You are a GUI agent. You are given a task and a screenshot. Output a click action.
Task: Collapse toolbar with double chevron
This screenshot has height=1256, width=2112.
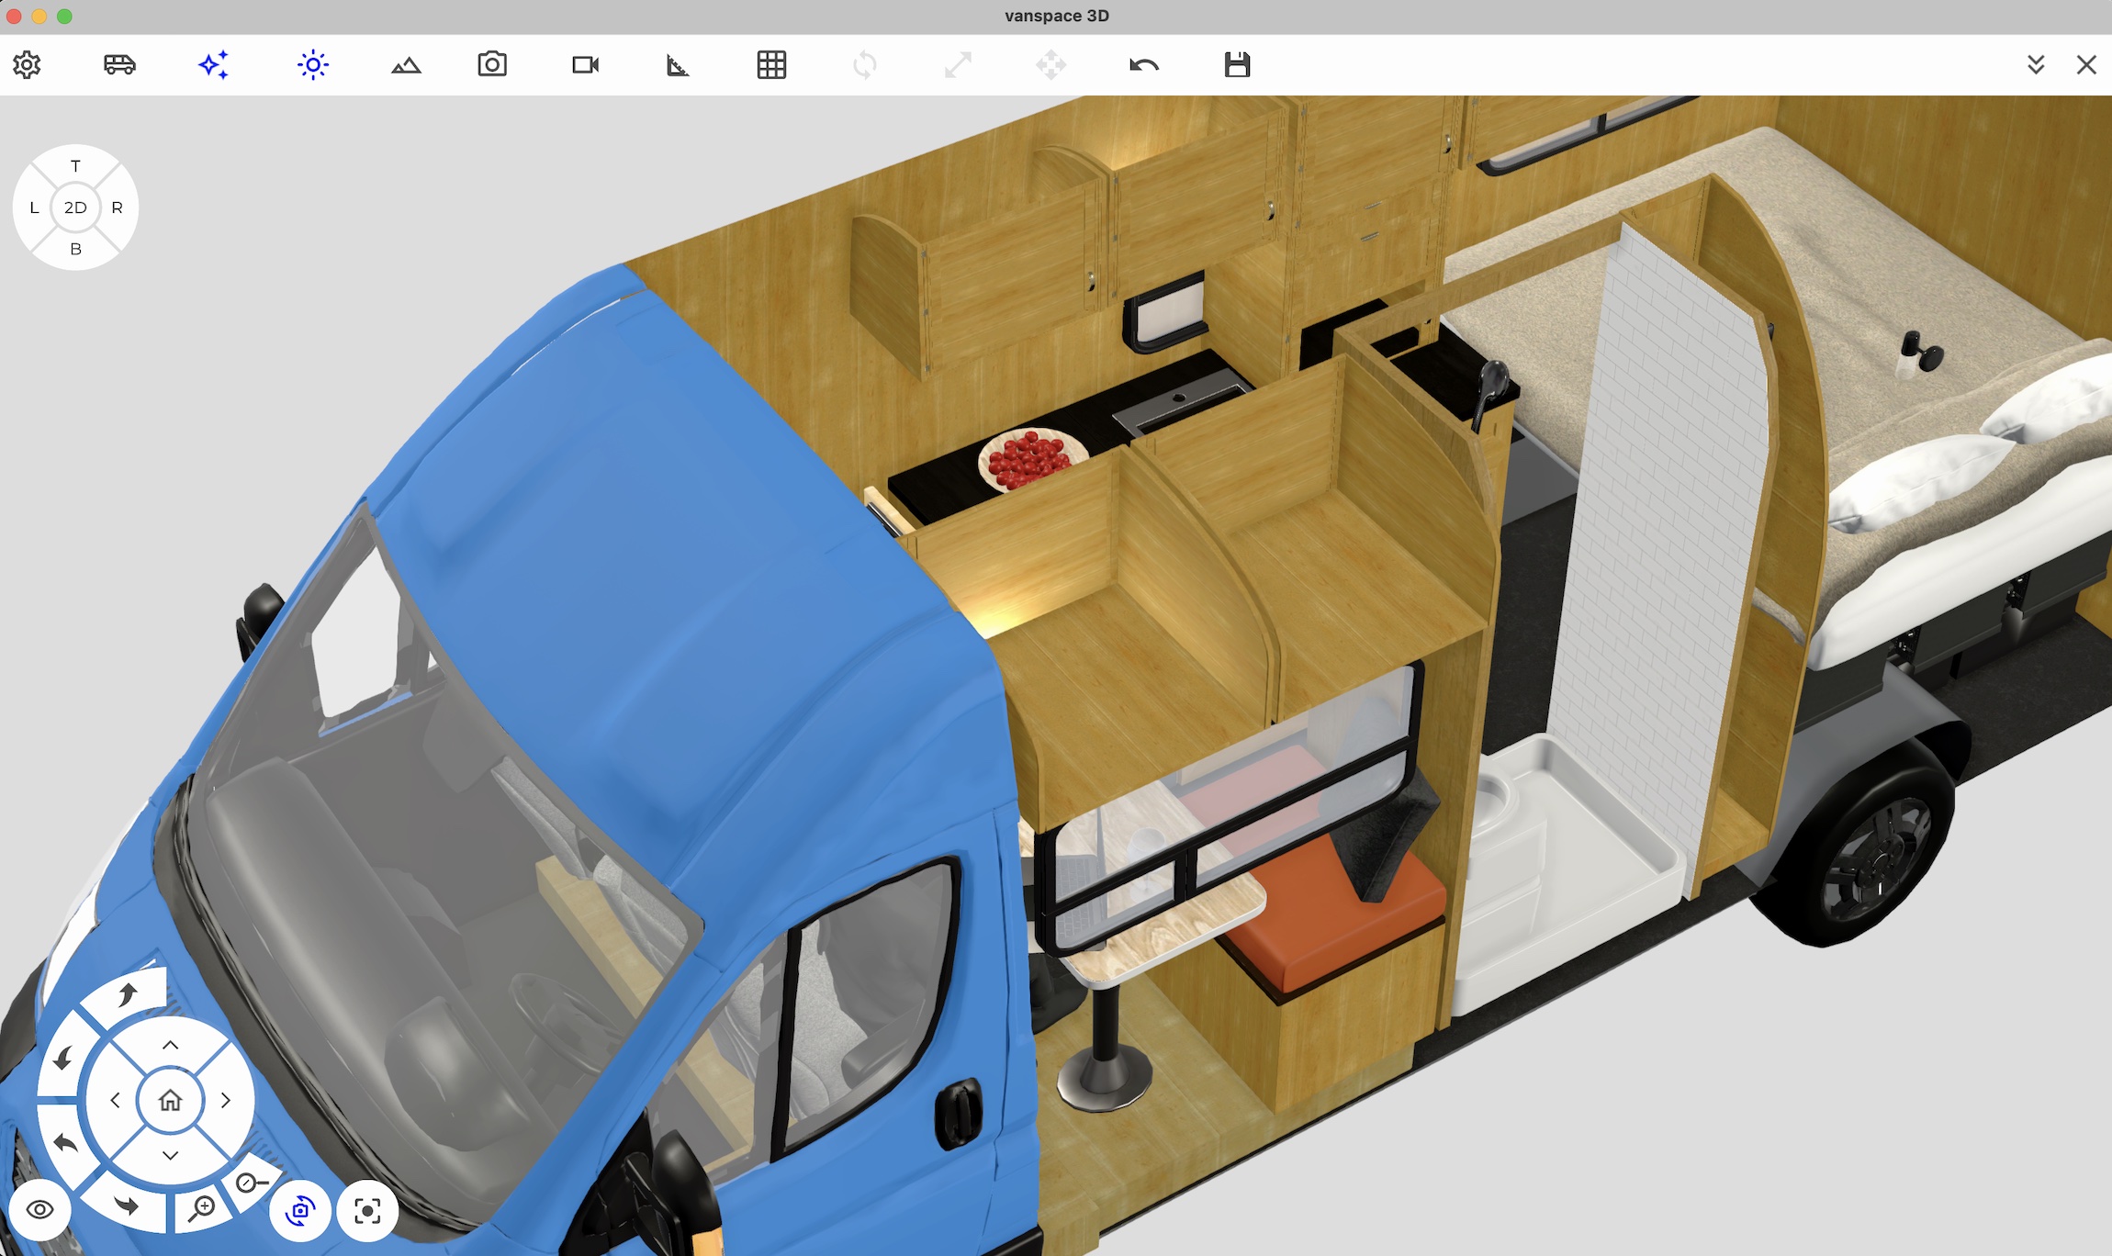coord(2036,65)
